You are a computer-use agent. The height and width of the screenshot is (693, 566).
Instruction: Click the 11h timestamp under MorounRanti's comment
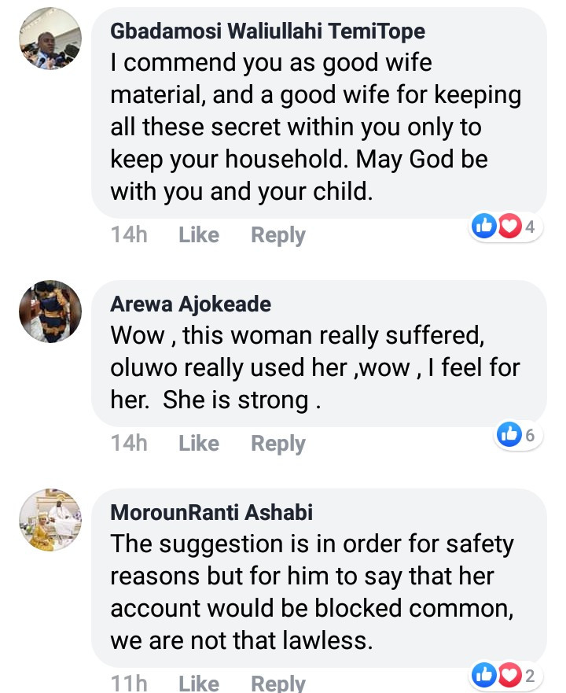(129, 682)
